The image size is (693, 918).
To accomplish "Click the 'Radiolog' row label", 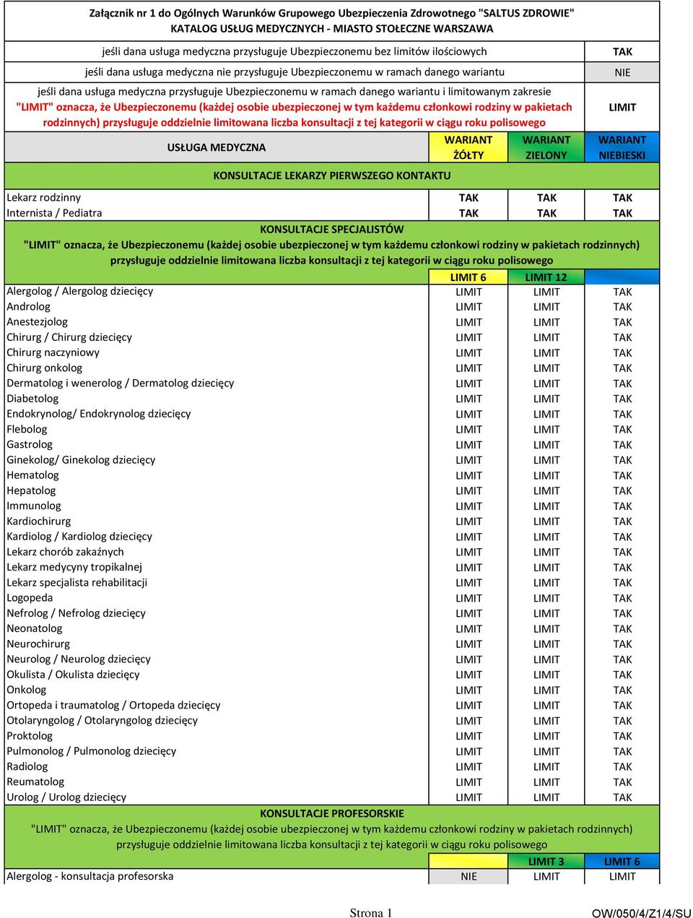I will point(27,766).
